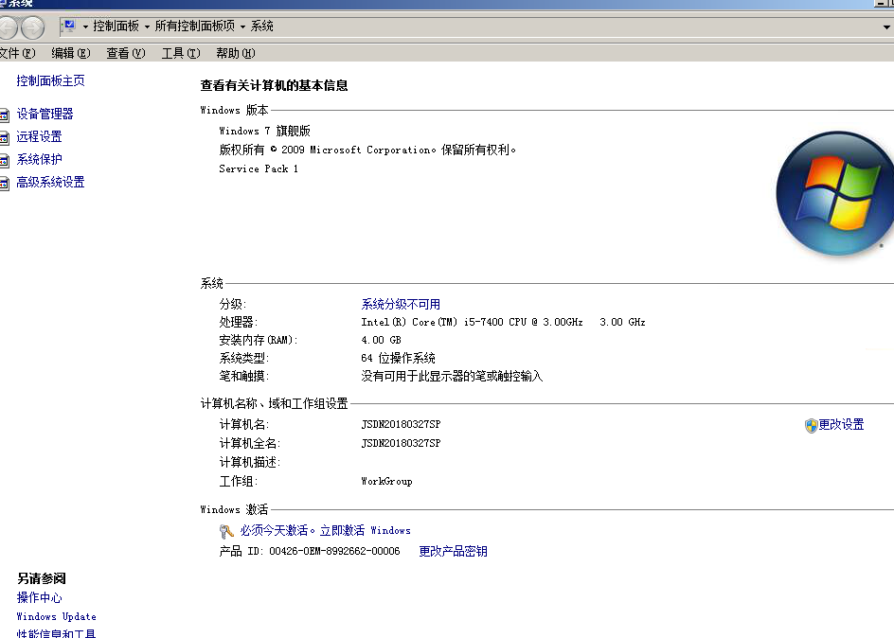This screenshot has width=894, height=638.
Task: Go forward with the Forward arrow button
Action: [x=33, y=27]
